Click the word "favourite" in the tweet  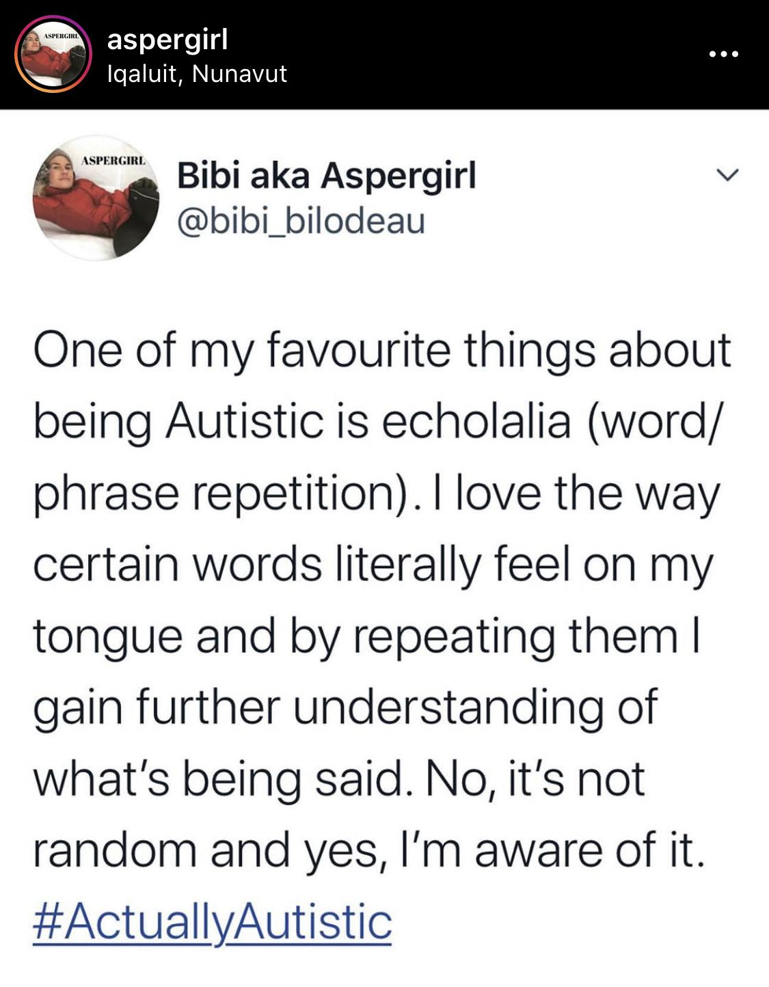pyautogui.click(x=357, y=349)
